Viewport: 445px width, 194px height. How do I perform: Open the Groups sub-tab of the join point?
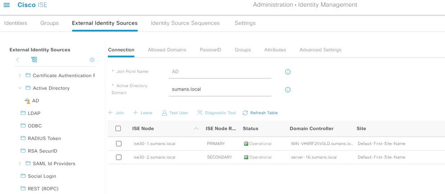click(x=243, y=50)
